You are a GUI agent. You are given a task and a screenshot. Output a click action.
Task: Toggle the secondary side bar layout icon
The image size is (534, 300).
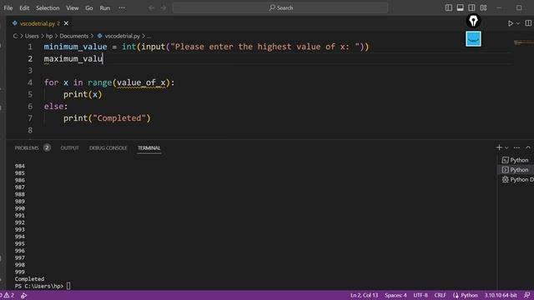point(471,7)
